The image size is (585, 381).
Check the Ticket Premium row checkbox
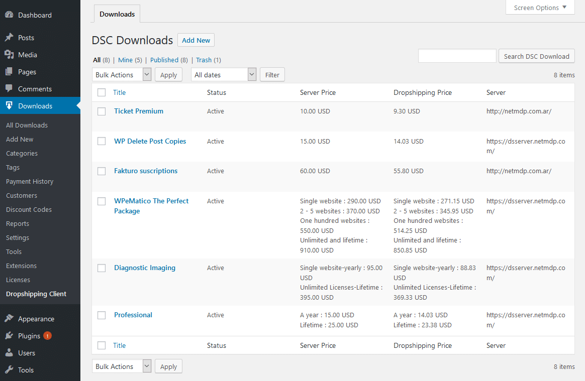[102, 111]
